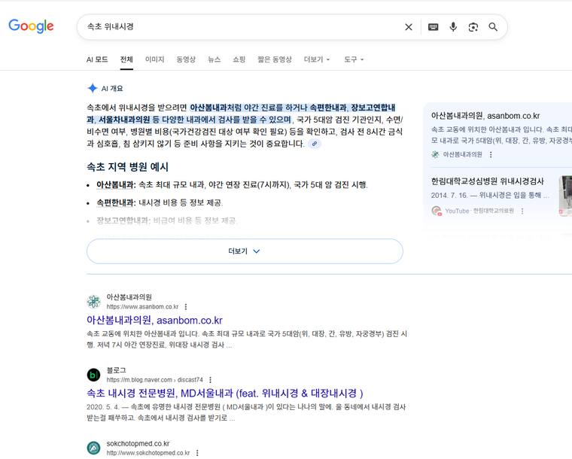
Task: Click the 한림대학교성심병원 video thumbnail
Action: (565, 196)
